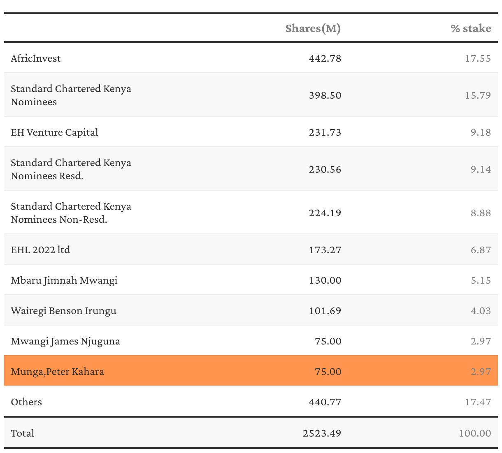Screen dimensions: 502x453
Task: Select the EH Venture Capital row
Action: tap(54, 132)
